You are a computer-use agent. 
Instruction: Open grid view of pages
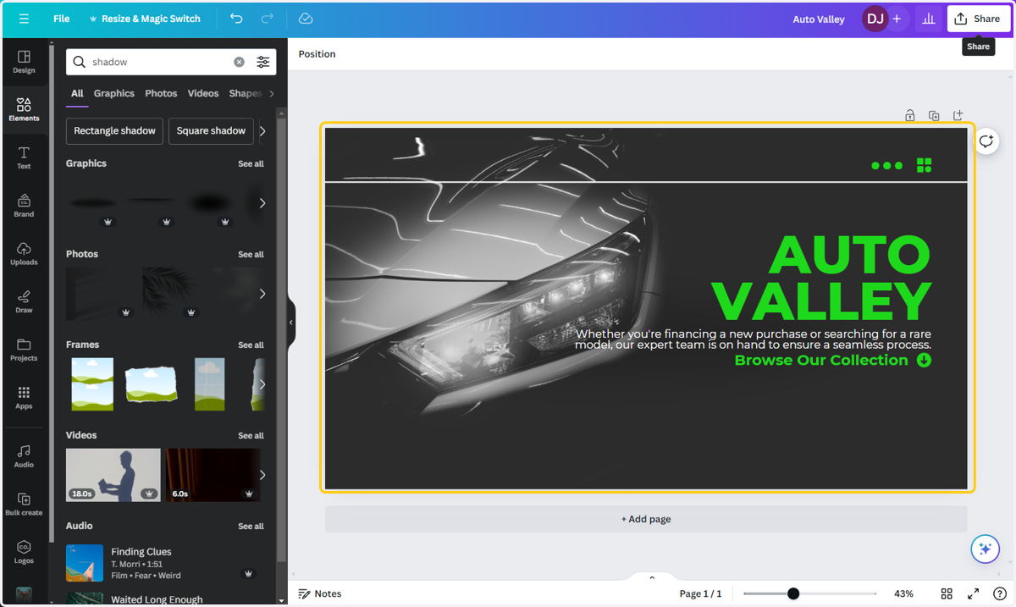click(947, 593)
